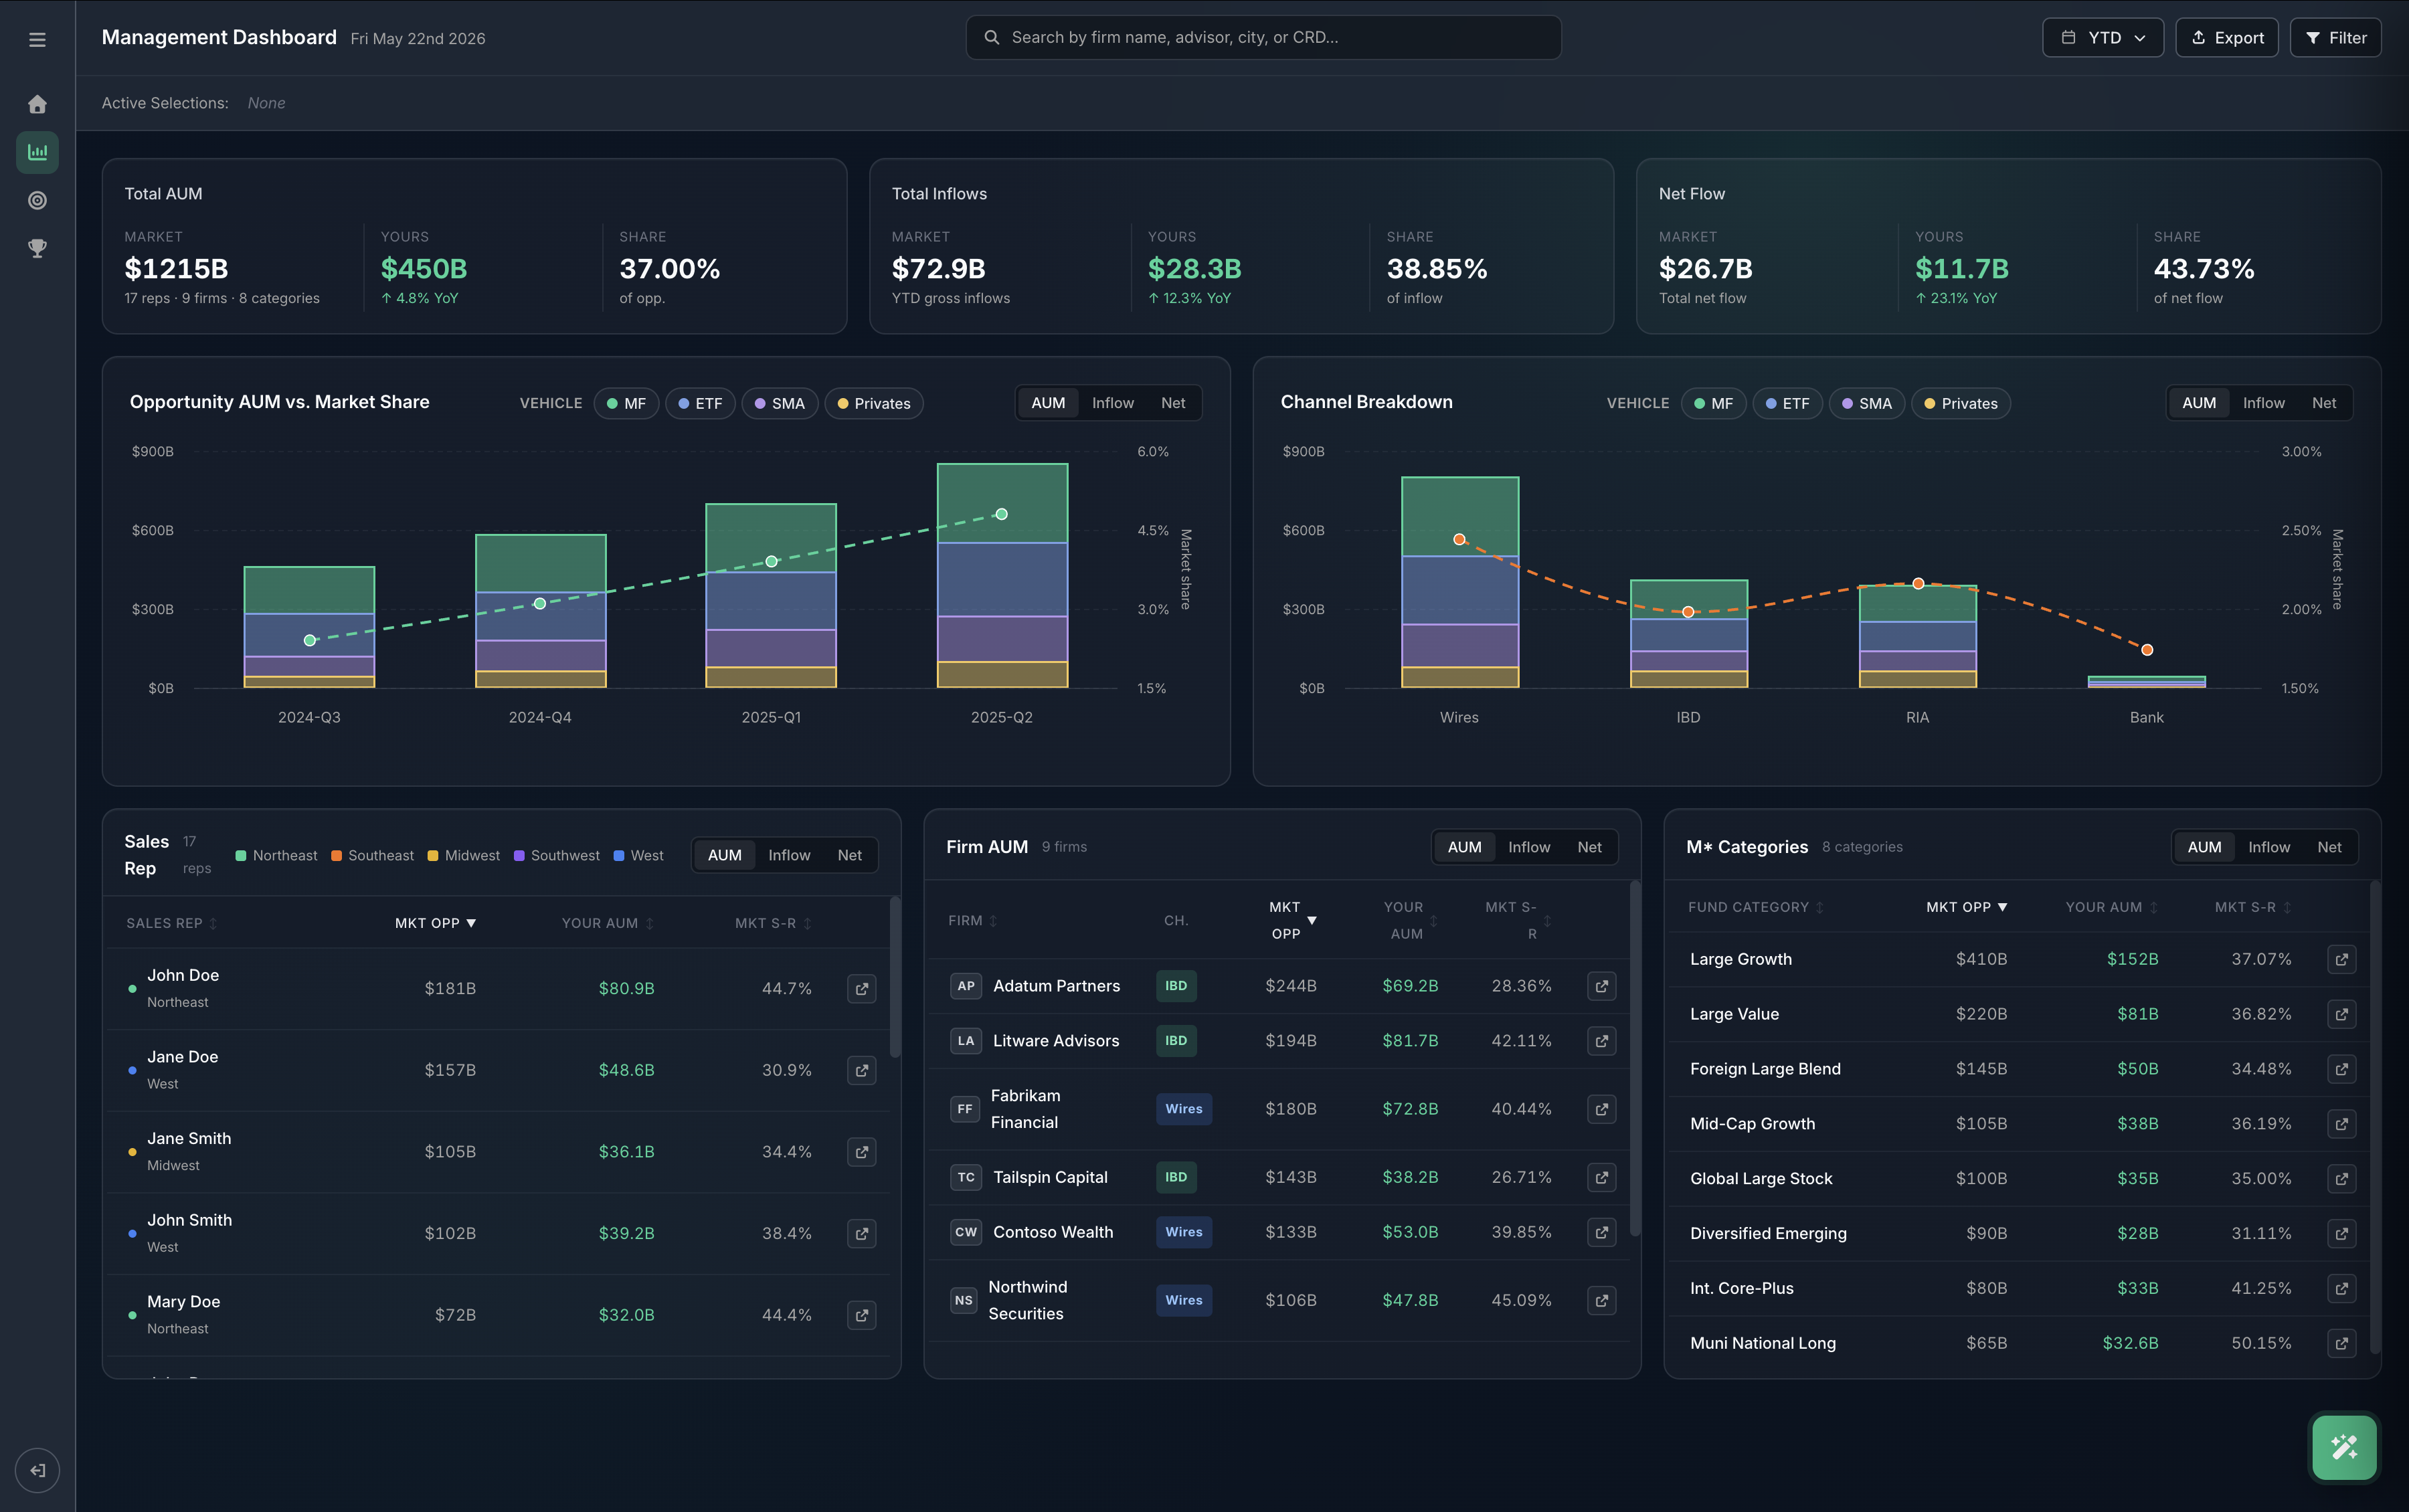Open Large Value external link icon
2409x1512 pixels.
(2341, 1014)
